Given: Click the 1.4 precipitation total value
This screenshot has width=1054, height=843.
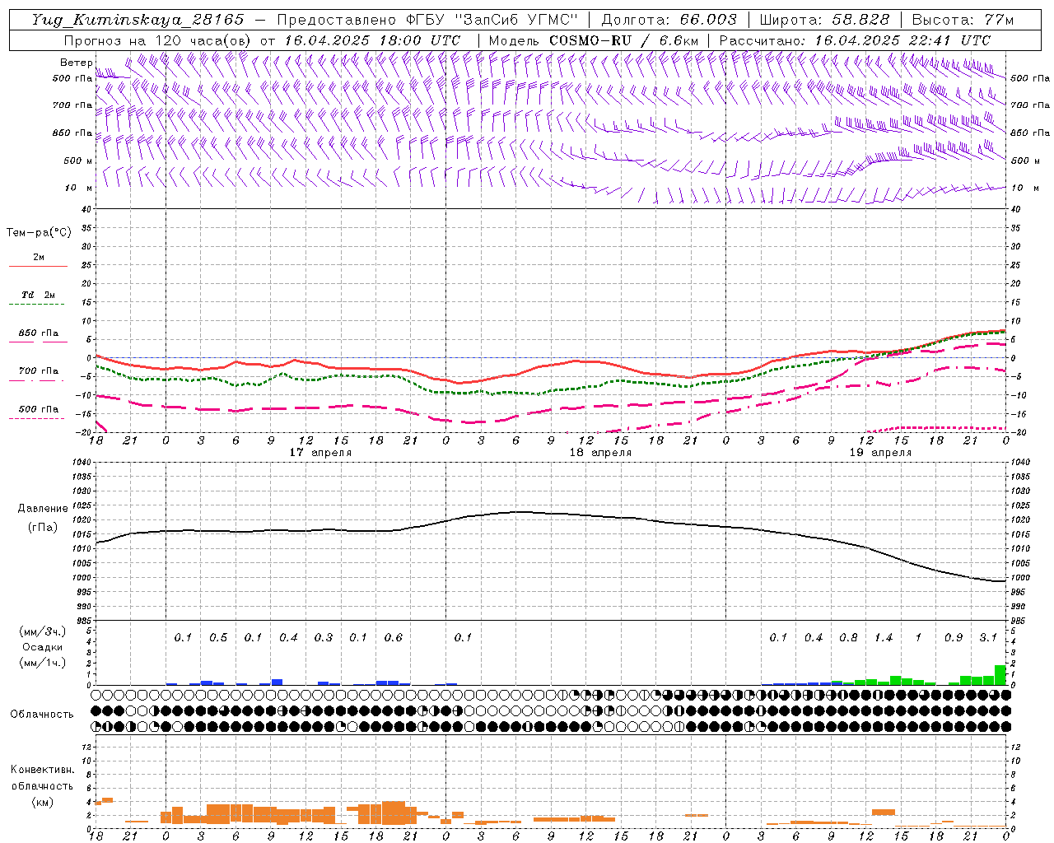Looking at the screenshot, I should coord(883,637).
